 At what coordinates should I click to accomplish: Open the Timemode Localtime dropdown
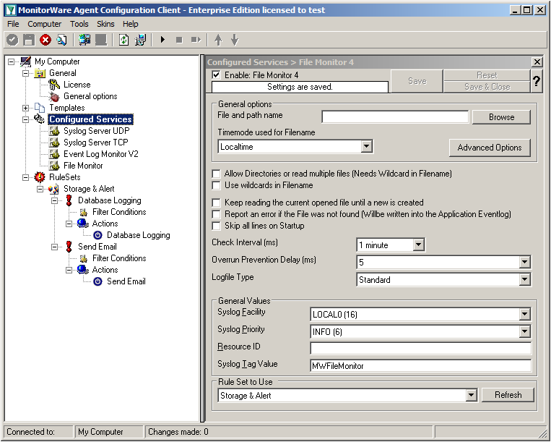pyautogui.click(x=367, y=146)
